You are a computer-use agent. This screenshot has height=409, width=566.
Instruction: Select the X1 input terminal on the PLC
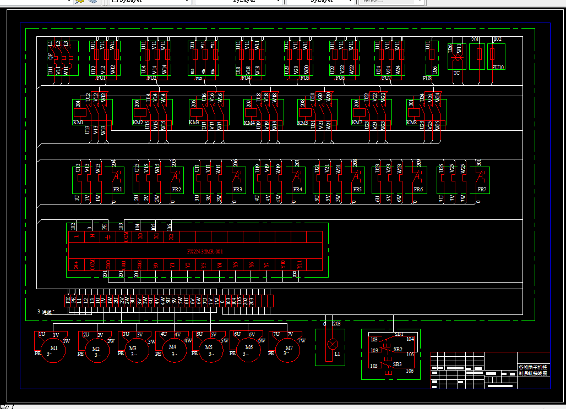tap(156, 236)
